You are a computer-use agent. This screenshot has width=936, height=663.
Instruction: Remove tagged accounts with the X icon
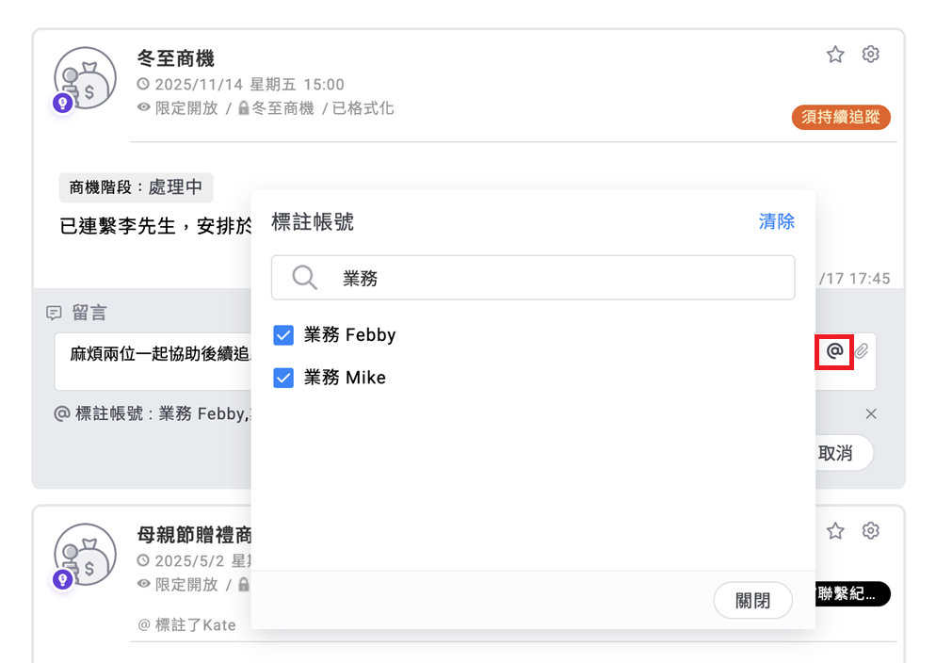[x=871, y=414]
